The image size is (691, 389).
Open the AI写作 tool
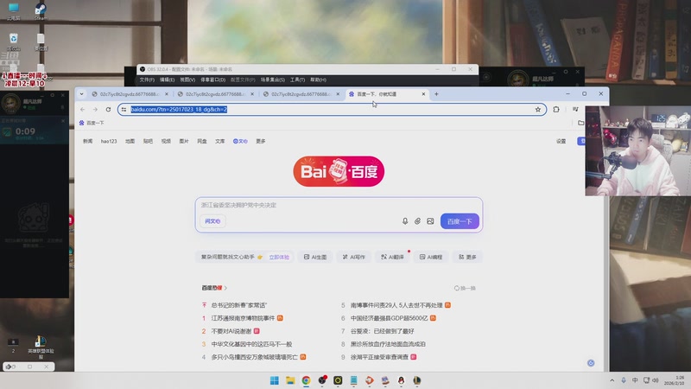(354, 257)
